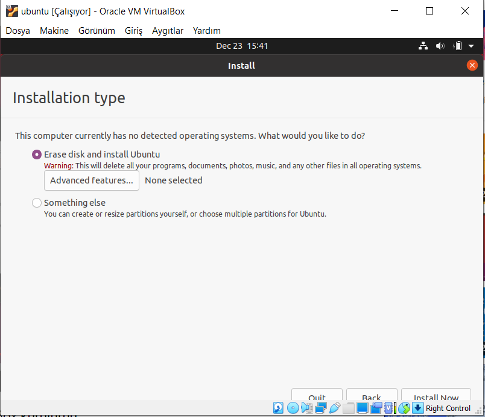Click the window resize grip corner
Screen dimensions: 485x417
[x=478, y=411]
